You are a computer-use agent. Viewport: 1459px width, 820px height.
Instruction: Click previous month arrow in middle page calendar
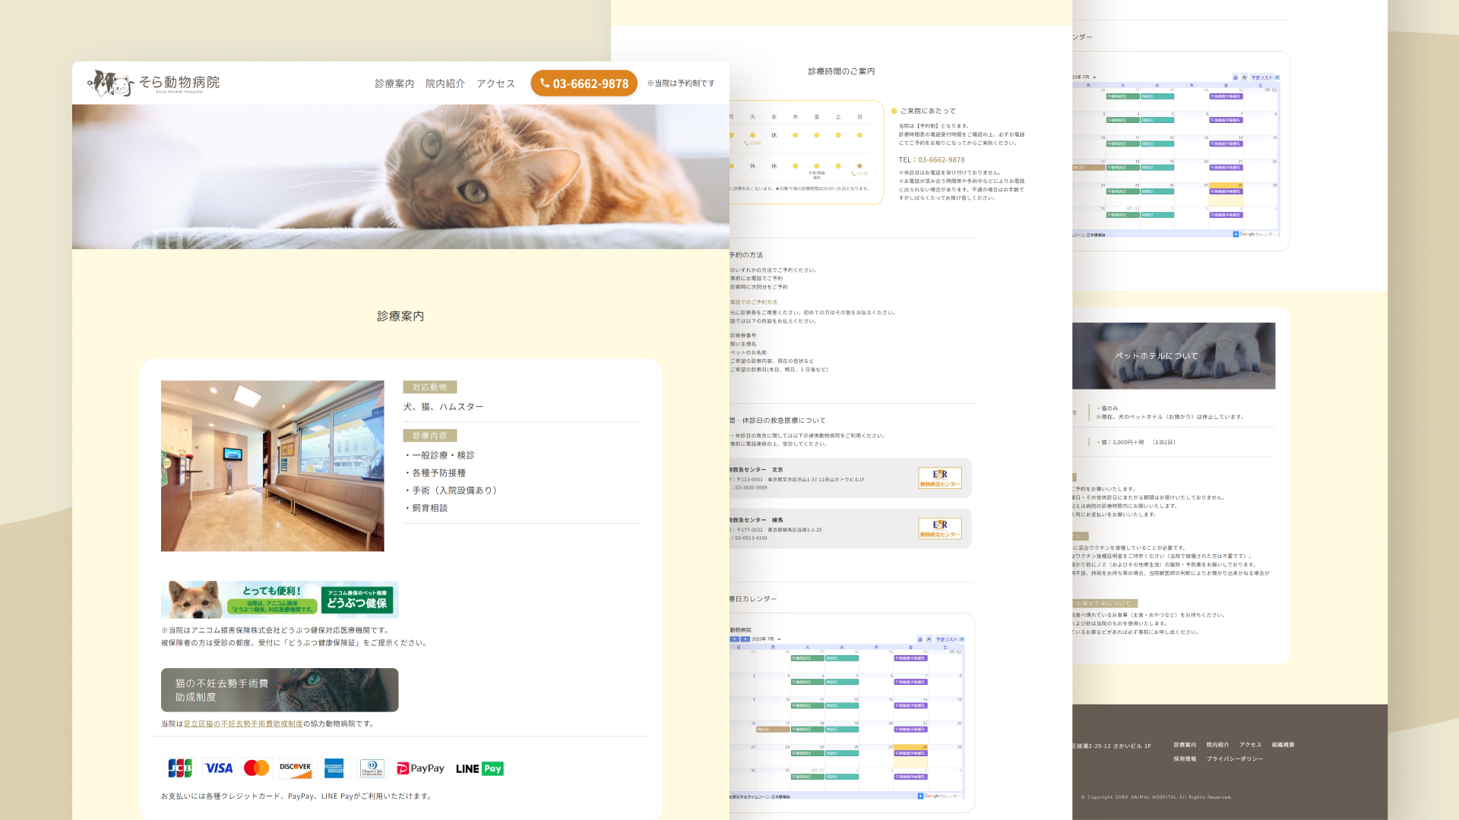pos(734,639)
